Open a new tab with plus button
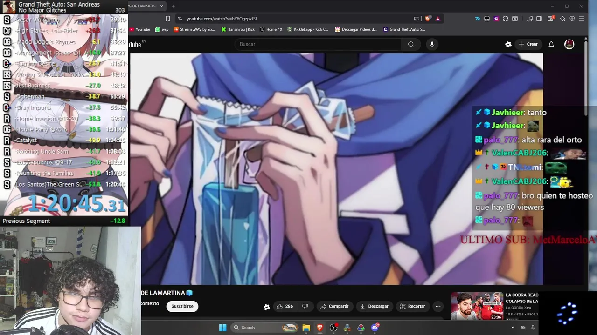This screenshot has height=335, width=597. click(173, 6)
